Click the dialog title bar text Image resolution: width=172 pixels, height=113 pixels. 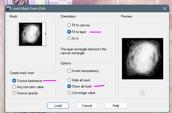click(x=29, y=8)
